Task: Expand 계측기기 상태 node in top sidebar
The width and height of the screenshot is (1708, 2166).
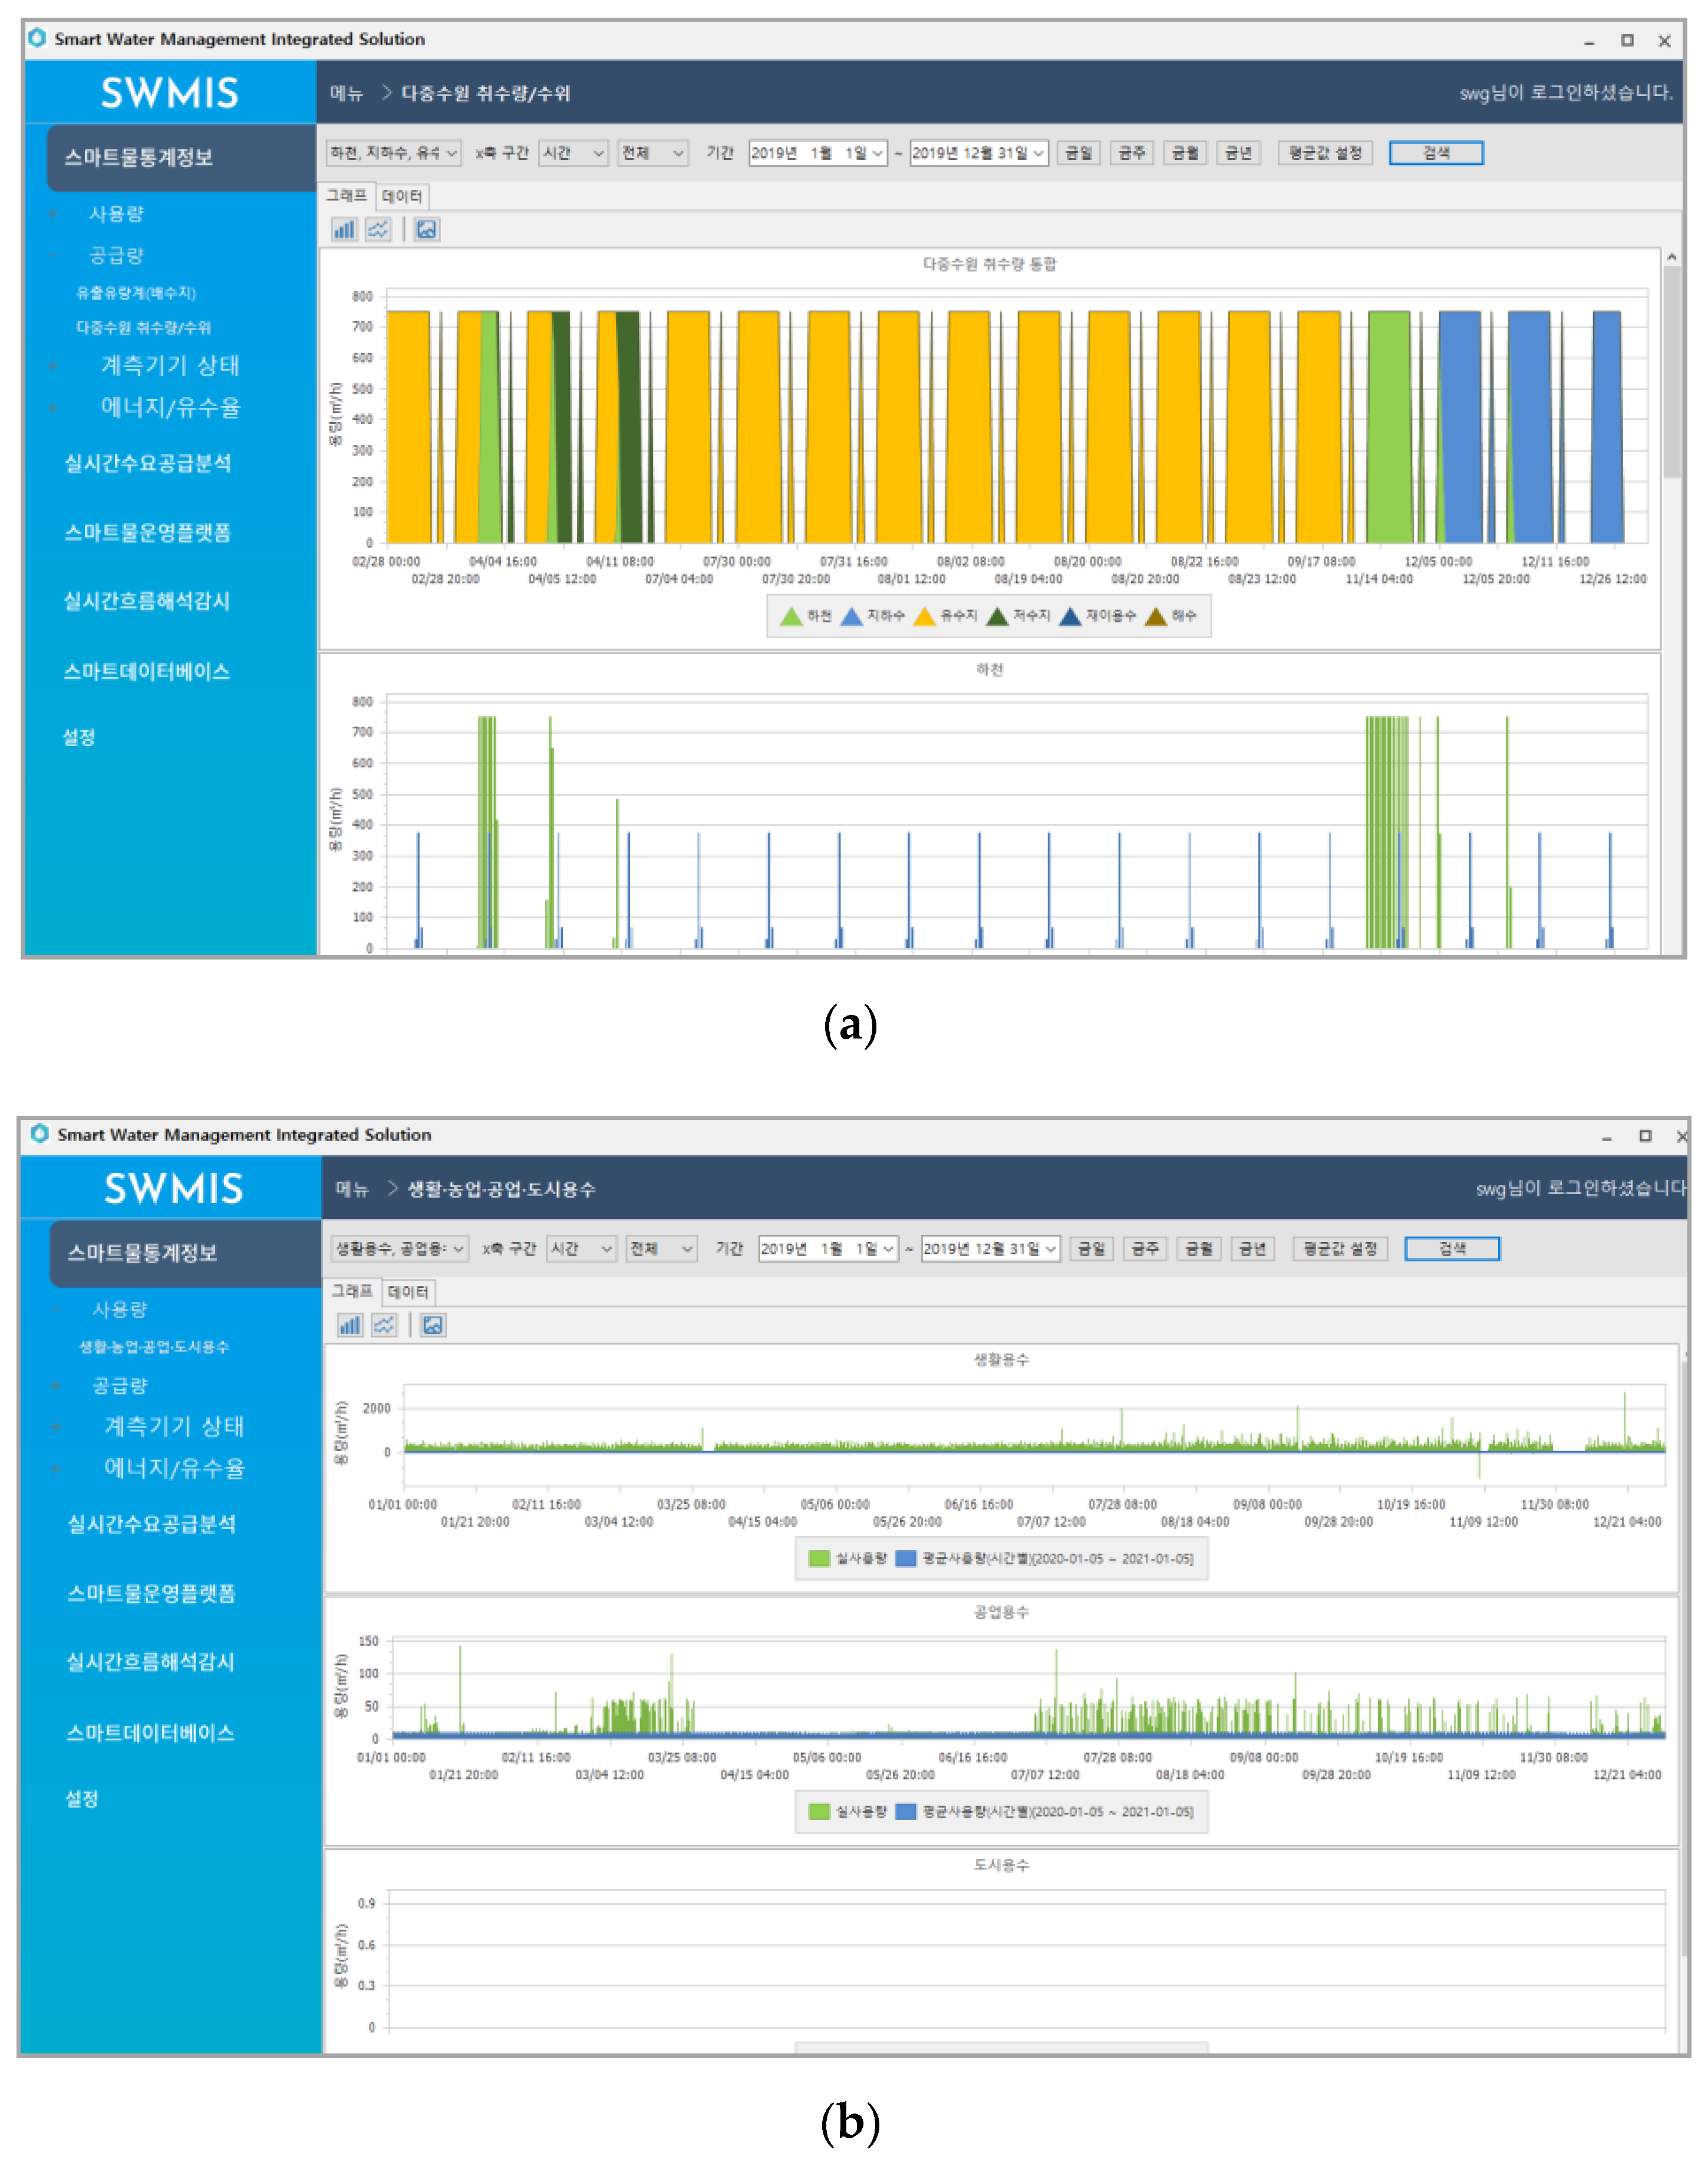Action: tap(54, 366)
